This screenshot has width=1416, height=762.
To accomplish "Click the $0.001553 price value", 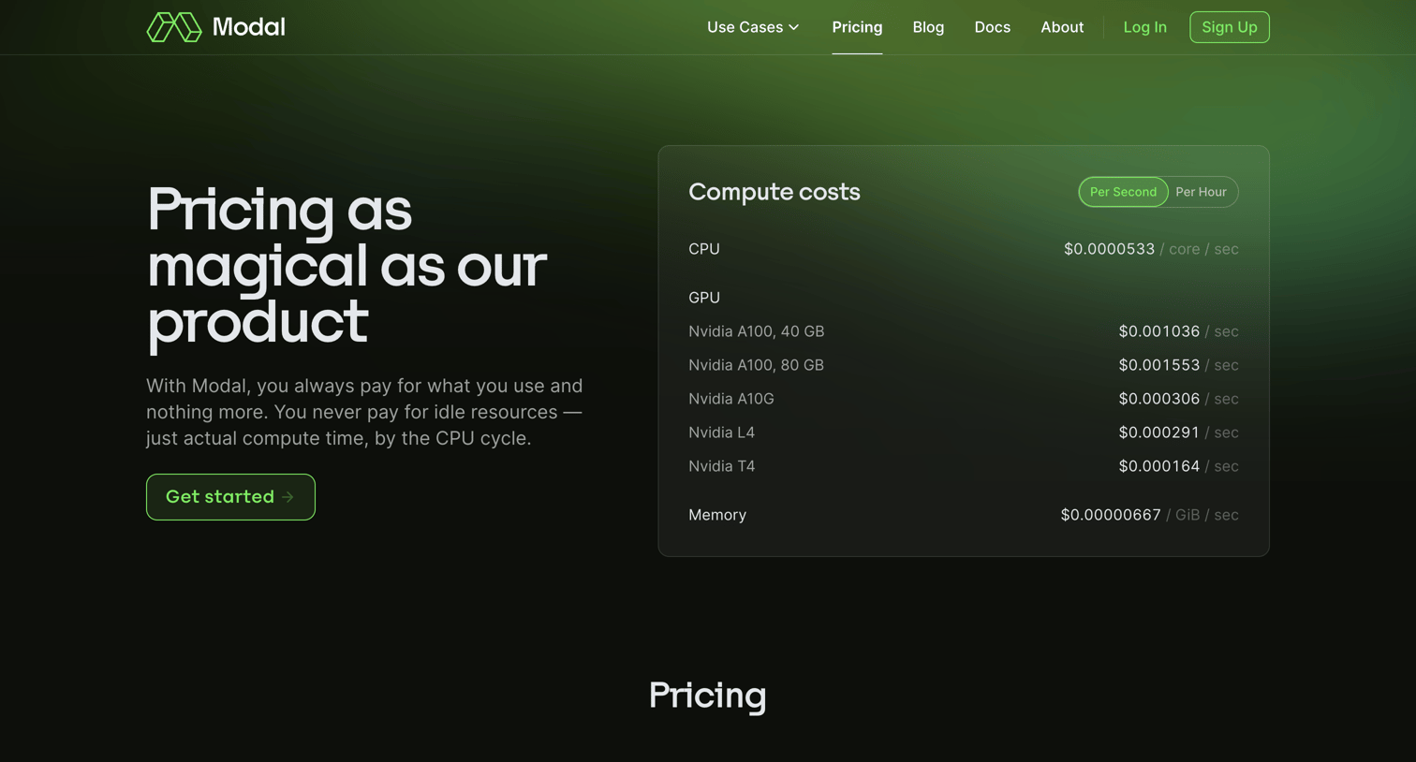I will tap(1158, 365).
